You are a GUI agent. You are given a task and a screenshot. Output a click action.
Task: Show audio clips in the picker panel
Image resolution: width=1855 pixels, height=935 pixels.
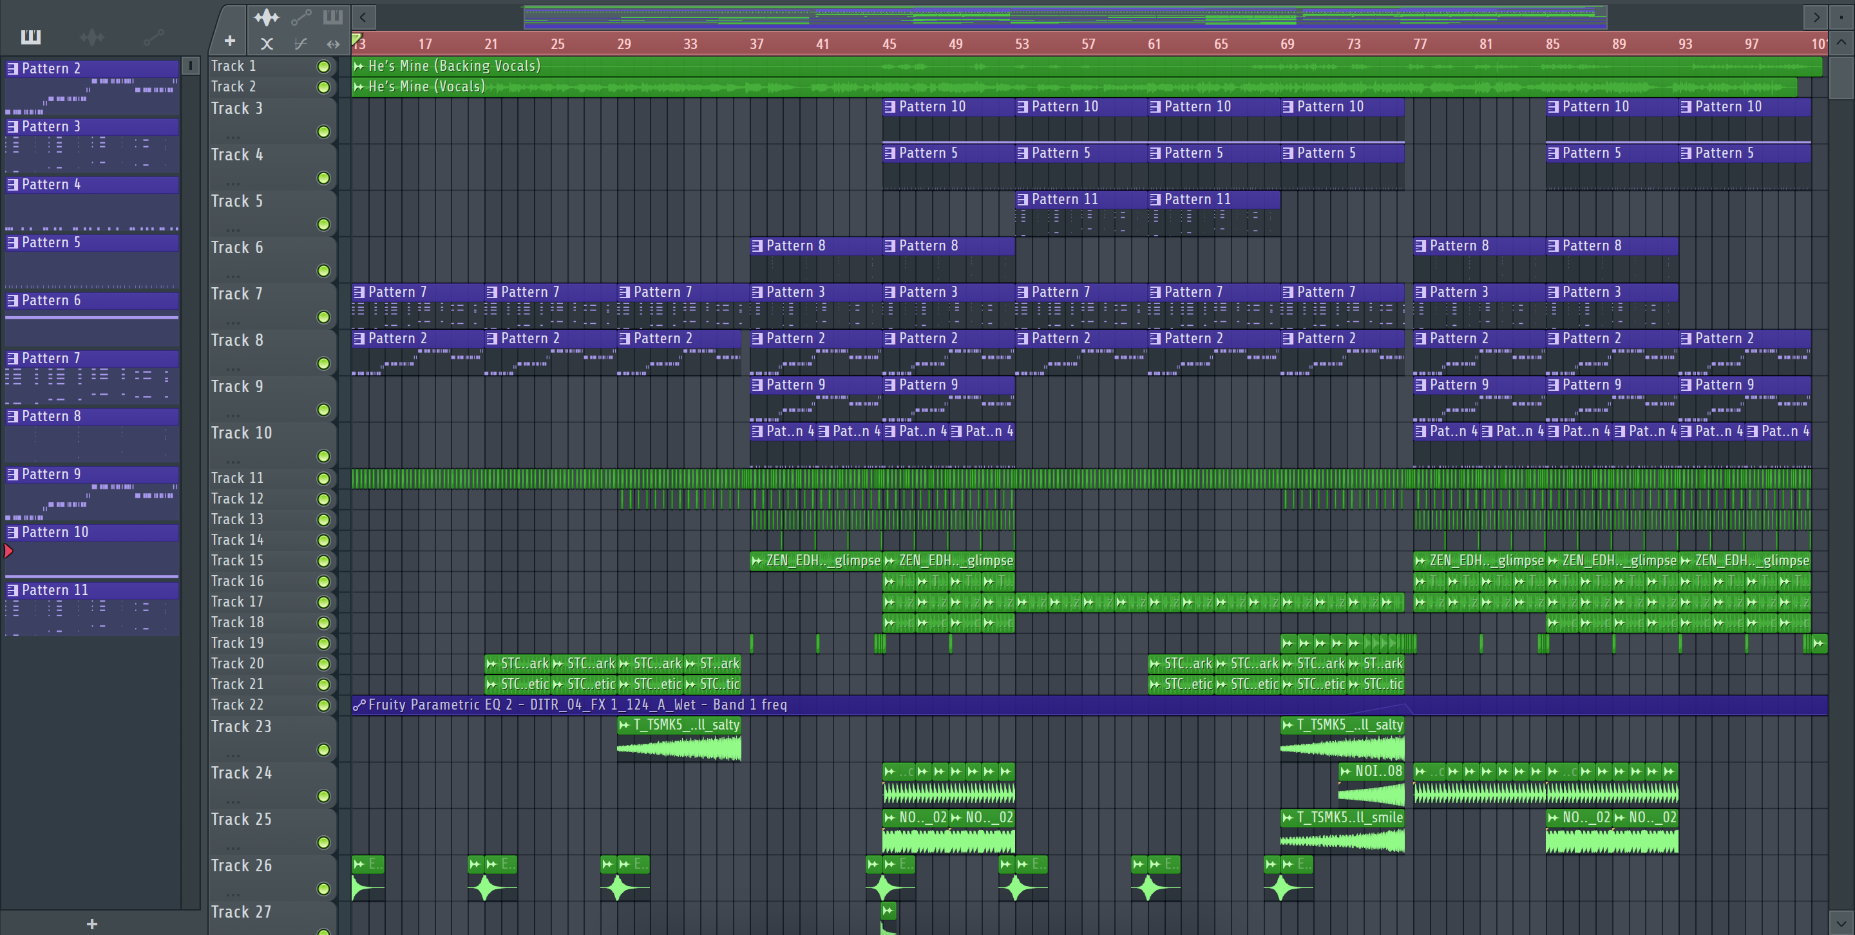click(92, 37)
